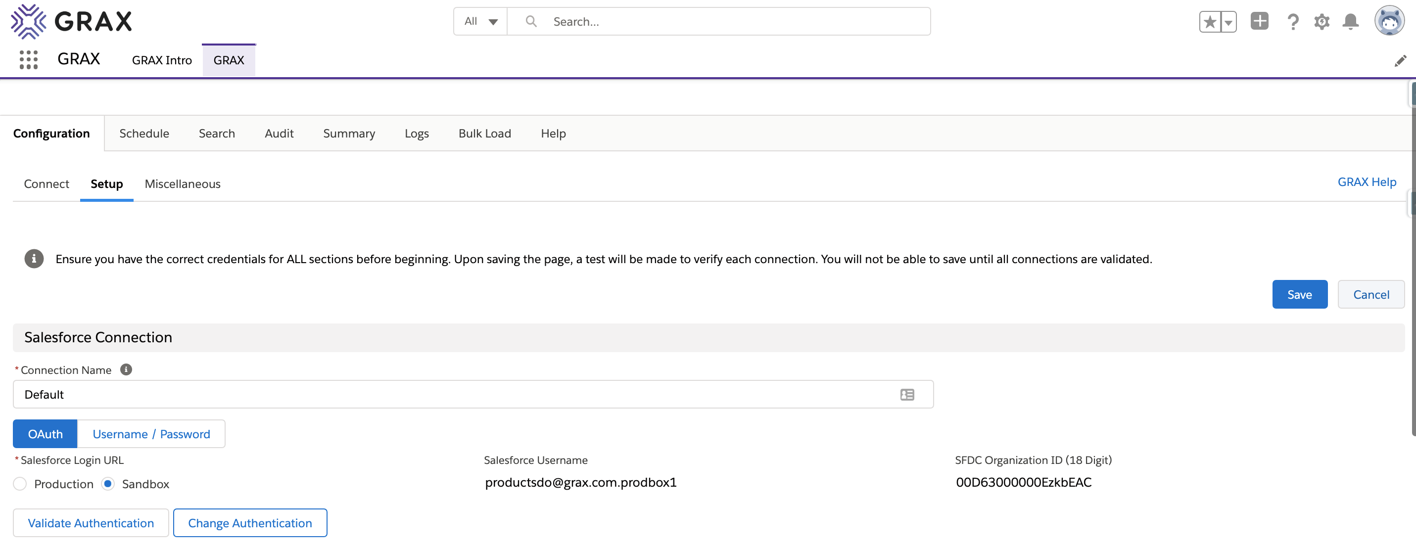The width and height of the screenshot is (1416, 550).
Task: Switch to Username / Password authentication
Action: click(x=151, y=434)
